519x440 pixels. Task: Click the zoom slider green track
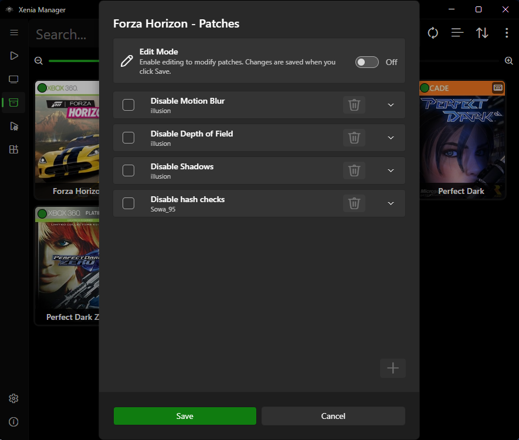coord(74,61)
